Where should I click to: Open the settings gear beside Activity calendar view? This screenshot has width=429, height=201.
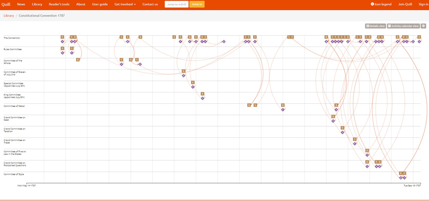pyautogui.click(x=423, y=26)
